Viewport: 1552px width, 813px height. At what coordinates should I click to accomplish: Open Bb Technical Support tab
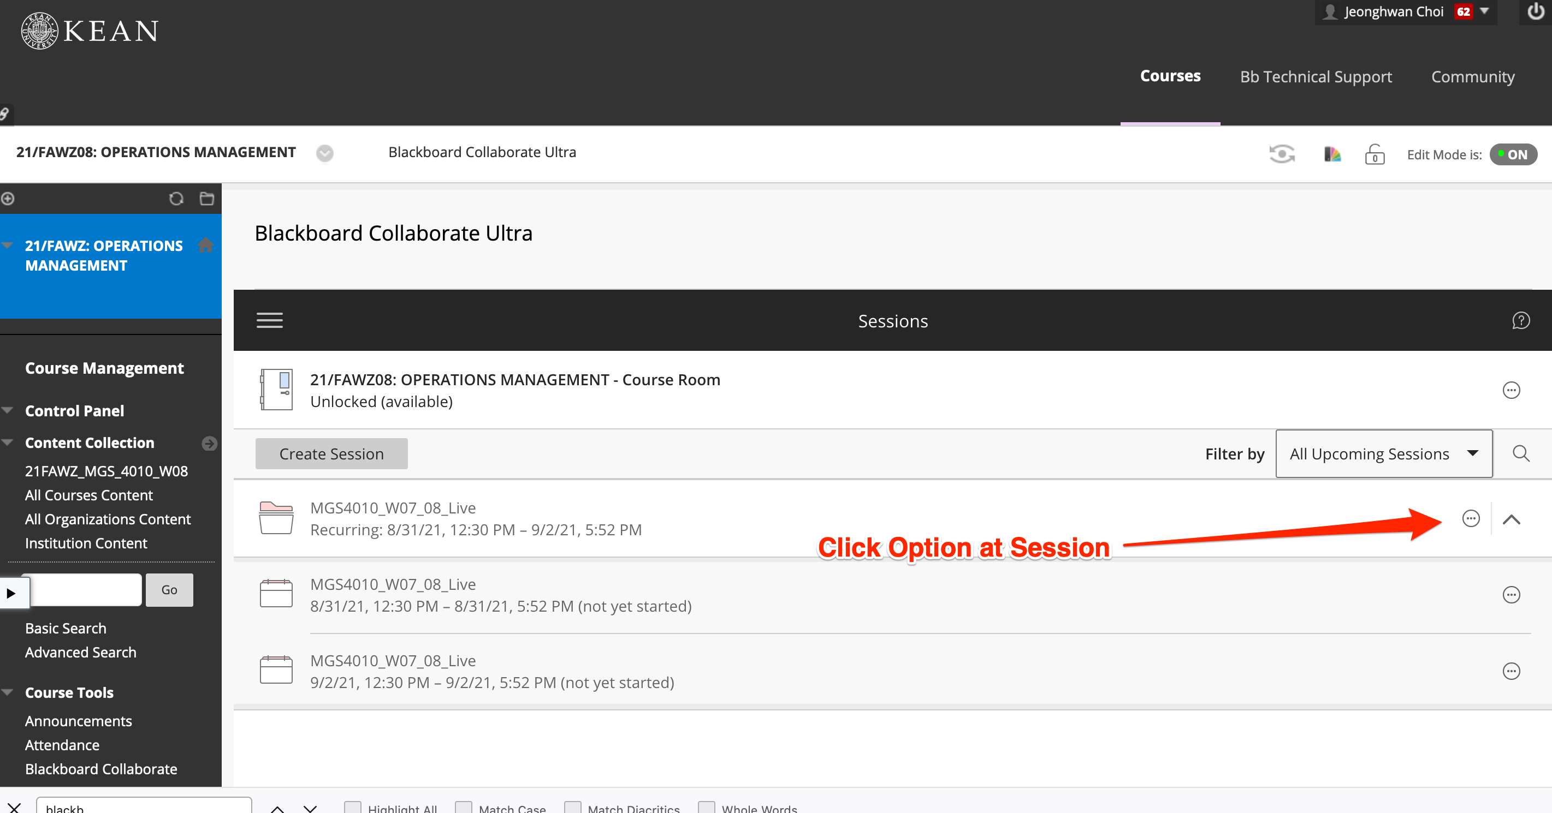tap(1316, 77)
